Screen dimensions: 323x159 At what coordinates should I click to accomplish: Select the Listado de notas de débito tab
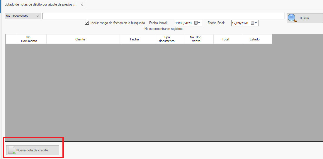pyautogui.click(x=40, y=5)
